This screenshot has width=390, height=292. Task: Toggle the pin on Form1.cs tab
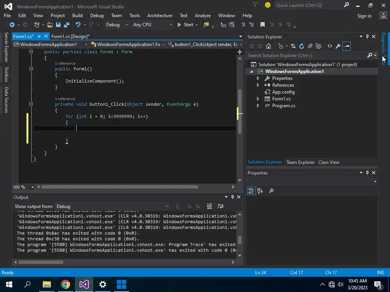[39, 36]
